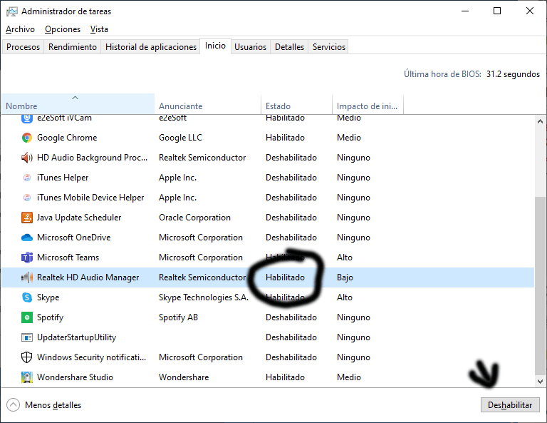Click the Deshabilitar button
Viewport: 547px width, 423px height.
click(510, 405)
